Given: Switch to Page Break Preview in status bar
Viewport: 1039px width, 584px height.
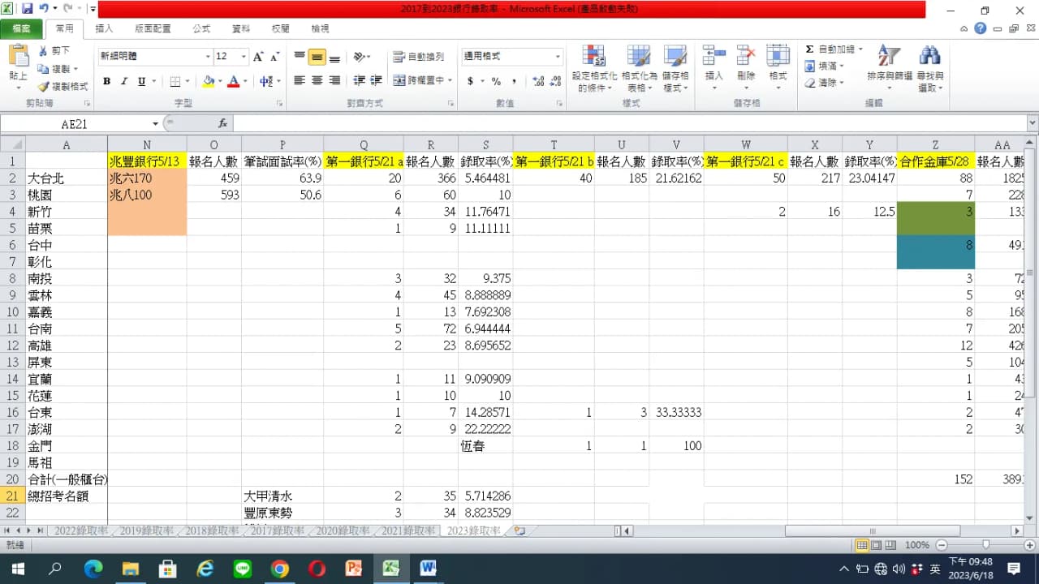Looking at the screenshot, I should tap(891, 545).
